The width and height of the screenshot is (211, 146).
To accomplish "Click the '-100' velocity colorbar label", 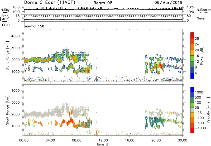I will [199, 118].
